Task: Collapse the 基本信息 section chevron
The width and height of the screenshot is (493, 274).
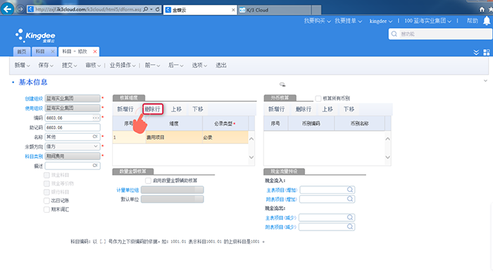Action: tap(485, 81)
